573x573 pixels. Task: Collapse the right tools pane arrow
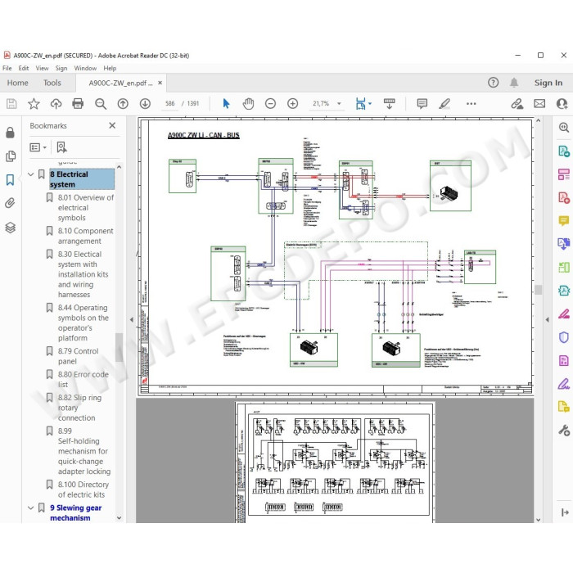pyautogui.click(x=547, y=319)
